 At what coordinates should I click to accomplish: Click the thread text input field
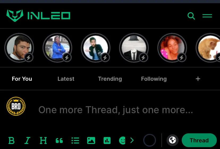[116, 110]
